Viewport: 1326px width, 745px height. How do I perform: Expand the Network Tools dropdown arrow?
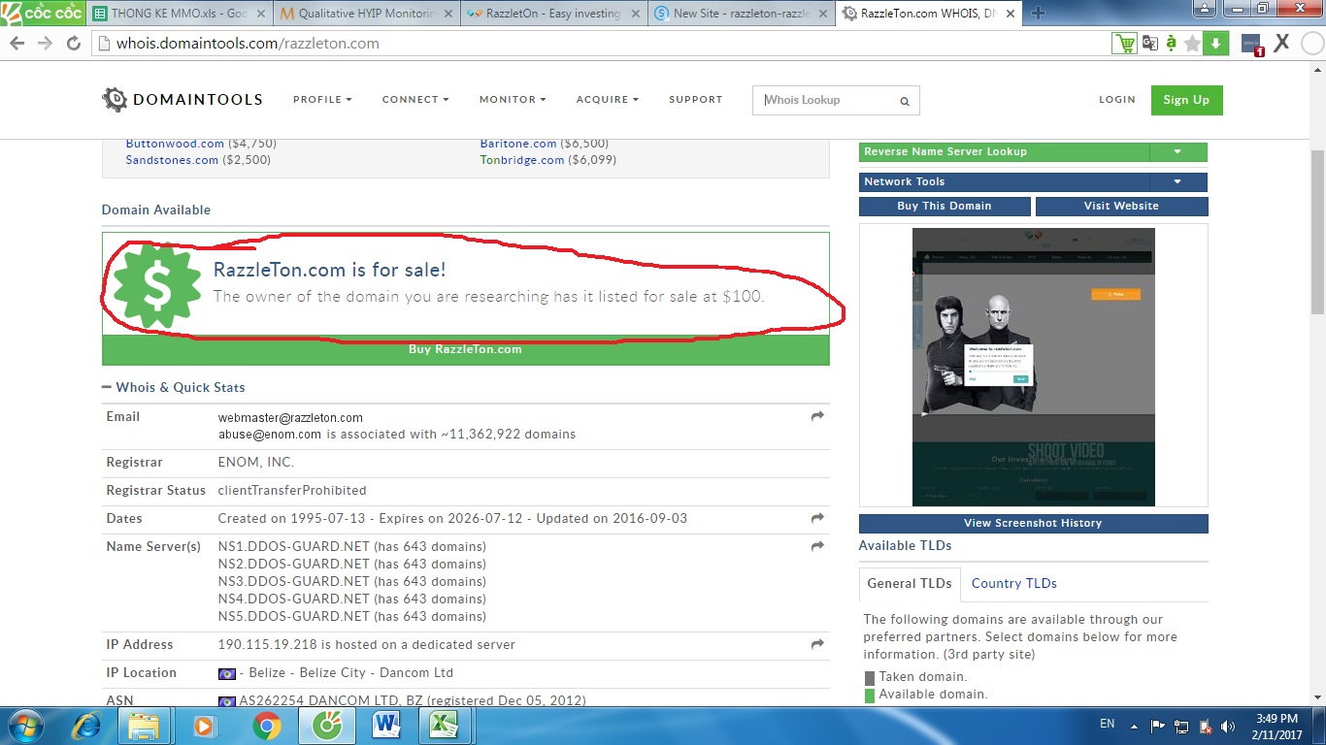point(1177,182)
